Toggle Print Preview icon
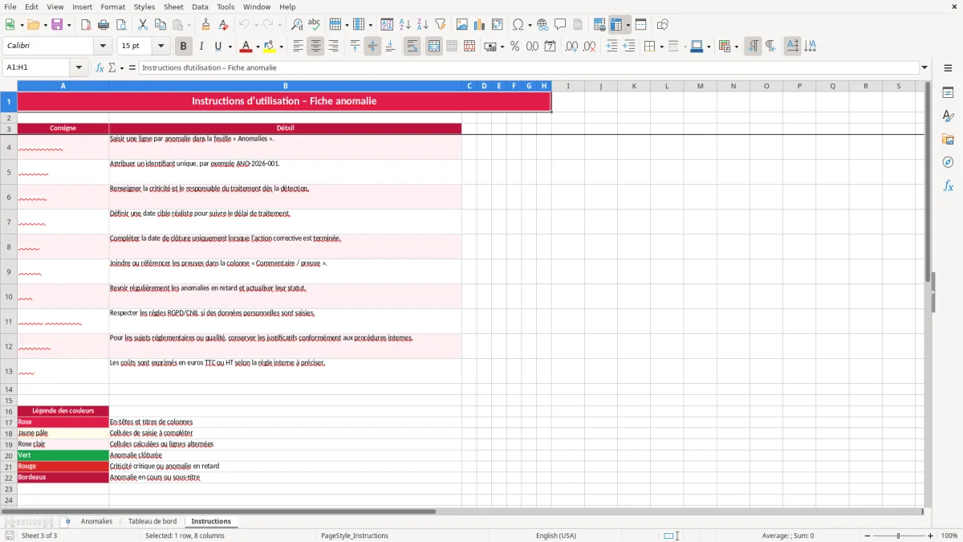 120,25
